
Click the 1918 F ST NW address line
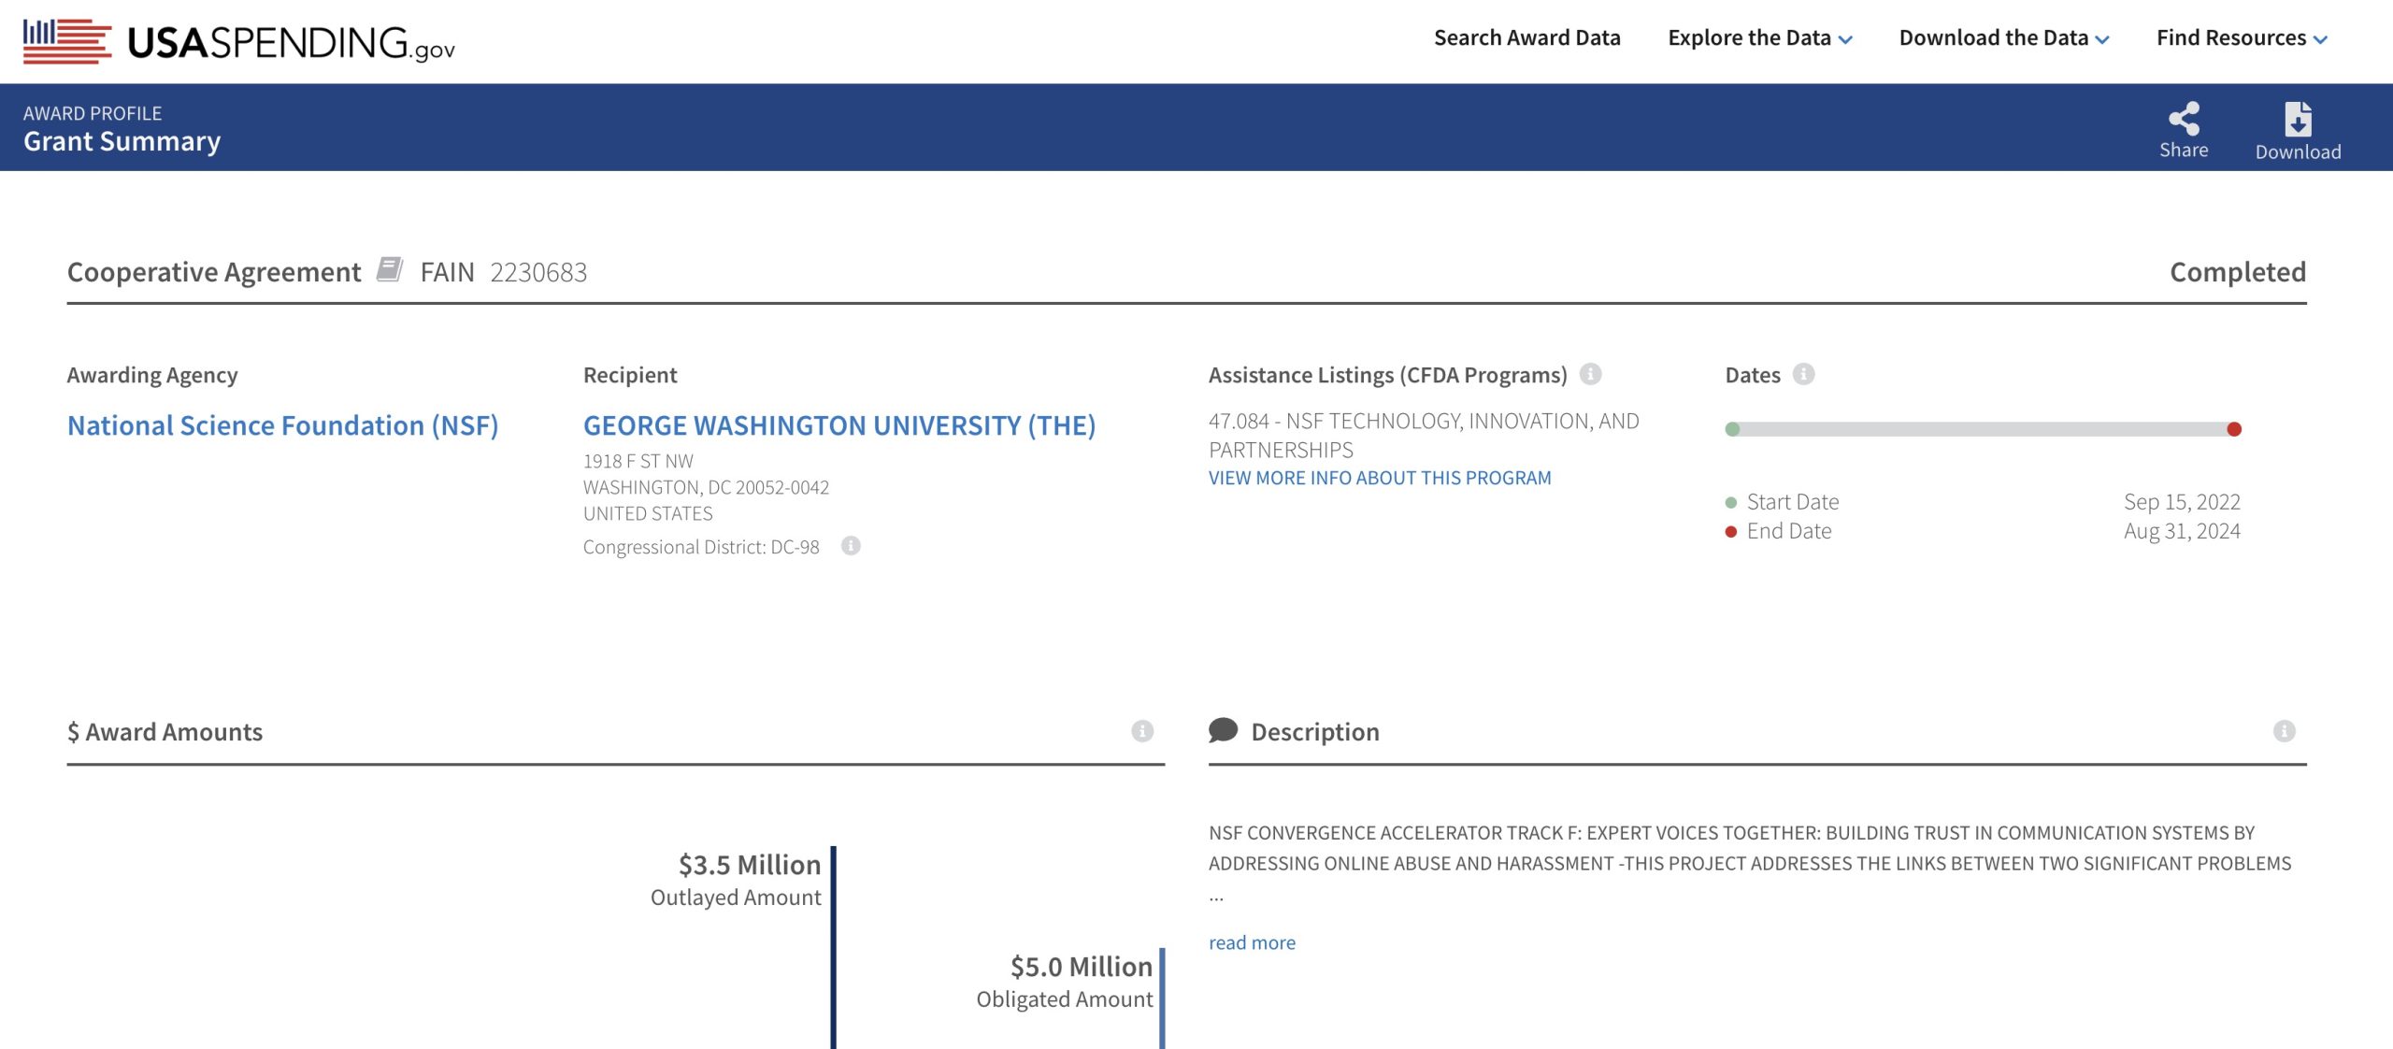point(638,461)
